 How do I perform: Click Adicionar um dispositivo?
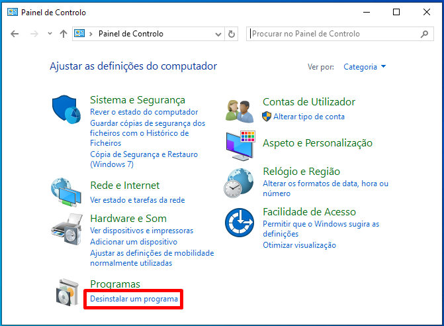click(x=134, y=242)
